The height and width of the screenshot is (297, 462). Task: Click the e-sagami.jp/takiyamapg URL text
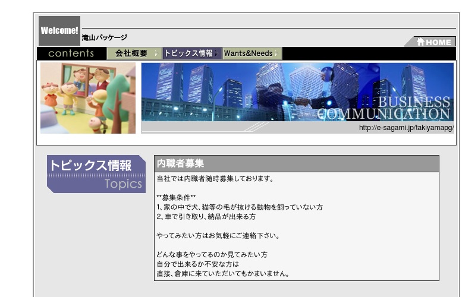pyautogui.click(x=406, y=128)
